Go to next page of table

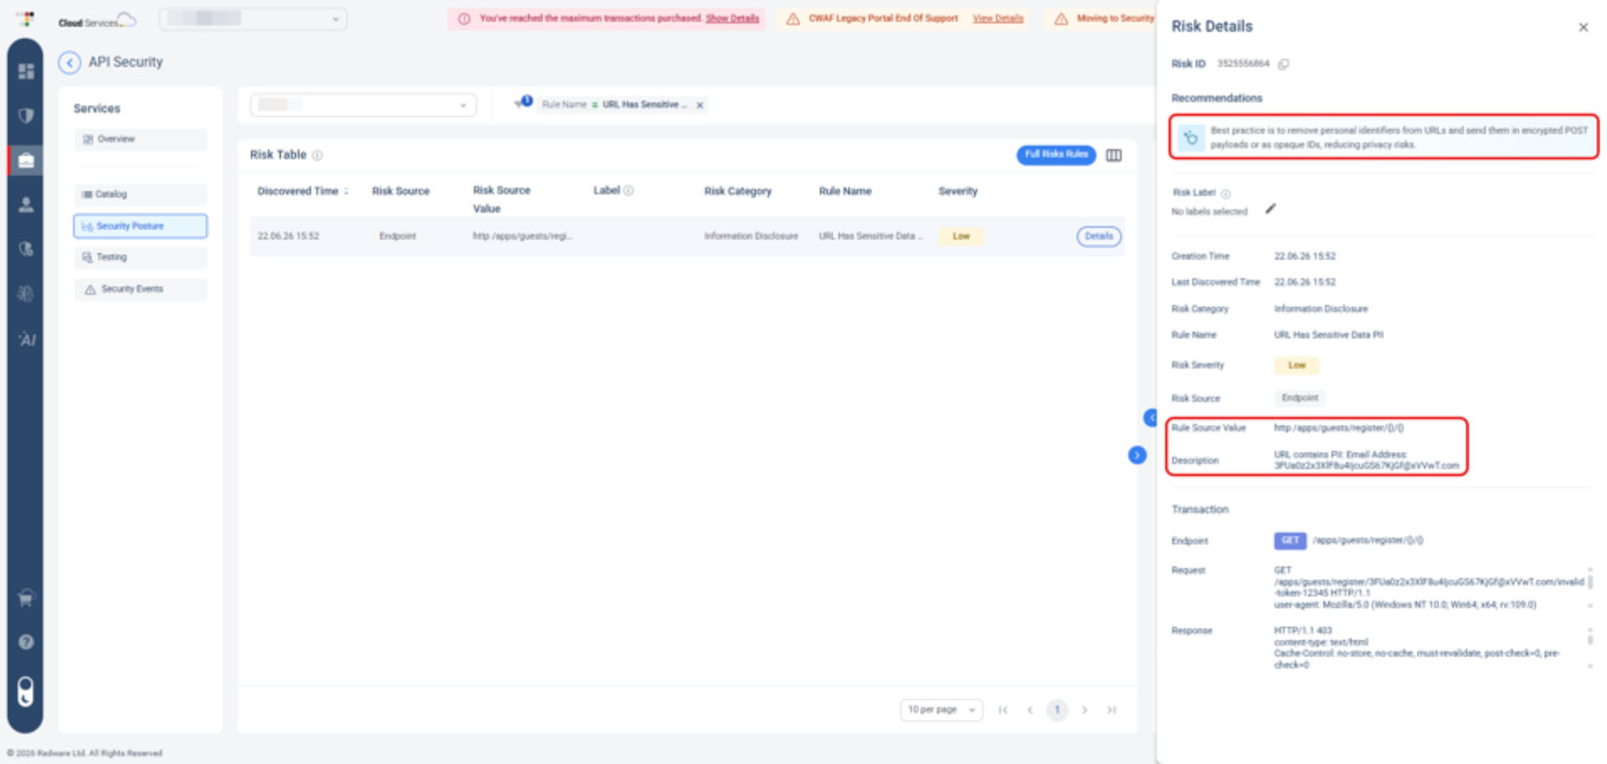(x=1084, y=710)
